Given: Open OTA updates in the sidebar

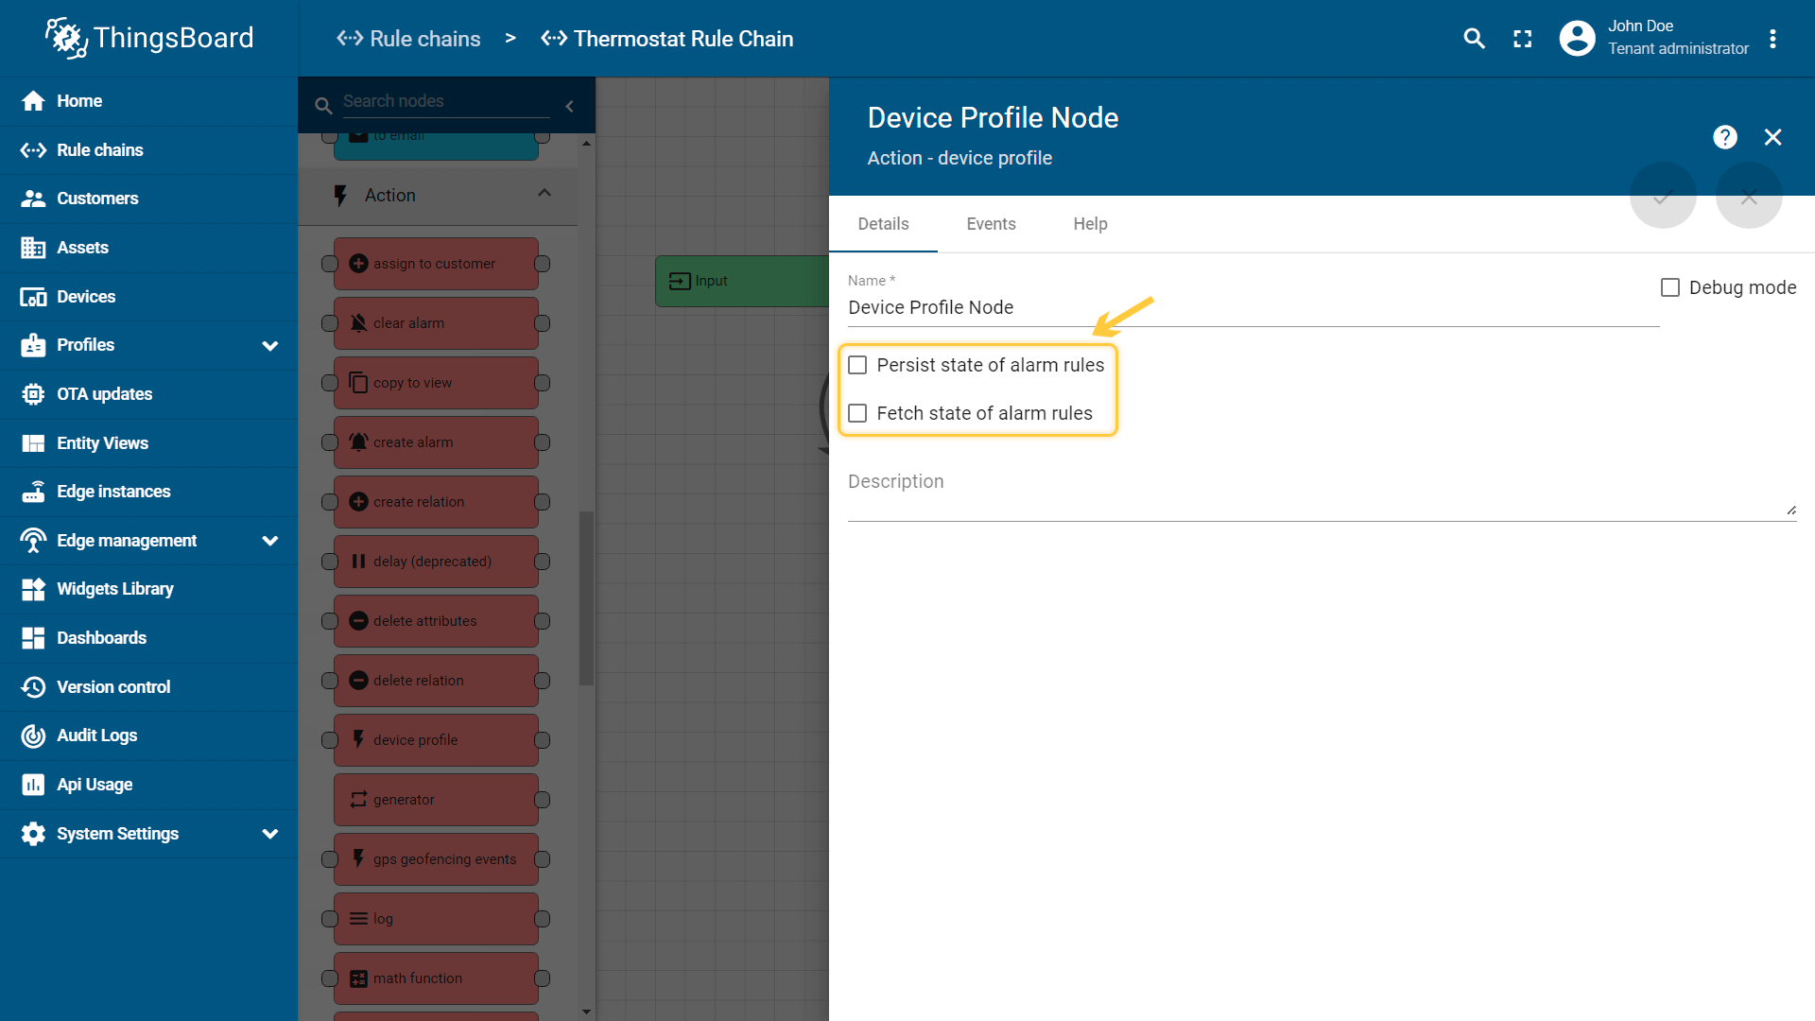Looking at the screenshot, I should click(x=148, y=394).
